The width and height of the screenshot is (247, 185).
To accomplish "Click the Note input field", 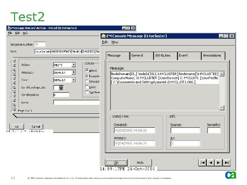I will coord(77,102).
